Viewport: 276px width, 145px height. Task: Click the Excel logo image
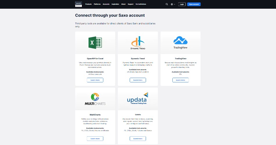(95, 43)
